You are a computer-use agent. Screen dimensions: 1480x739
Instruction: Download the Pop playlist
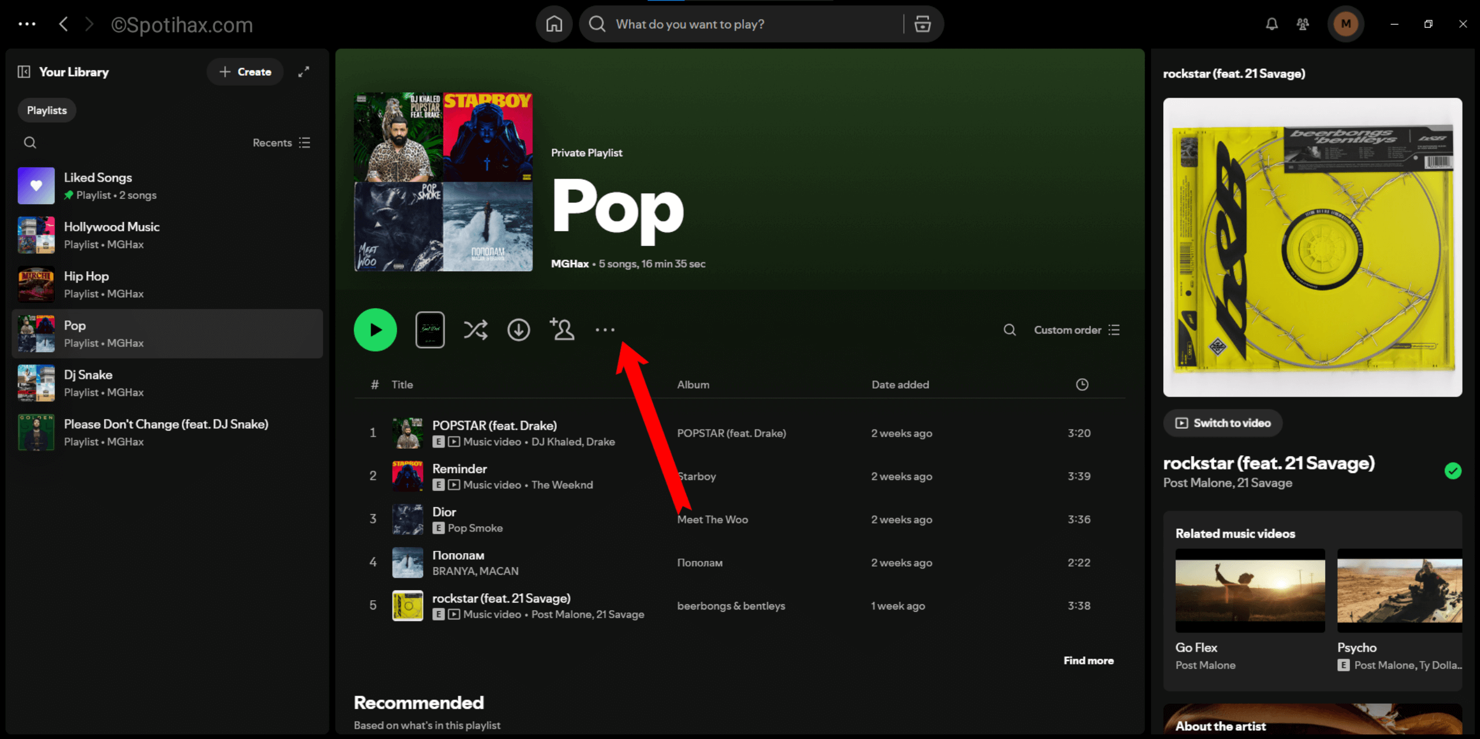[519, 330]
